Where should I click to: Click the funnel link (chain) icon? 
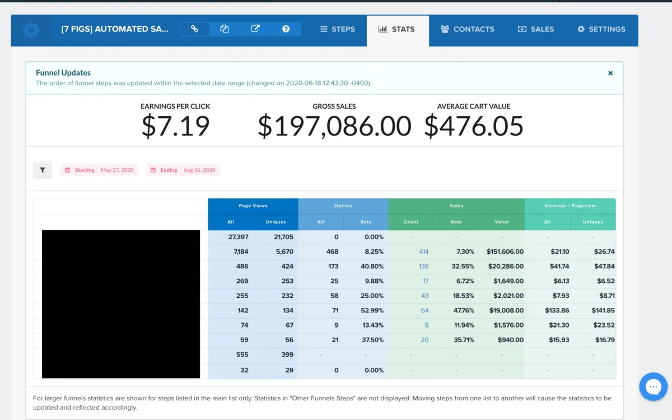tap(194, 29)
